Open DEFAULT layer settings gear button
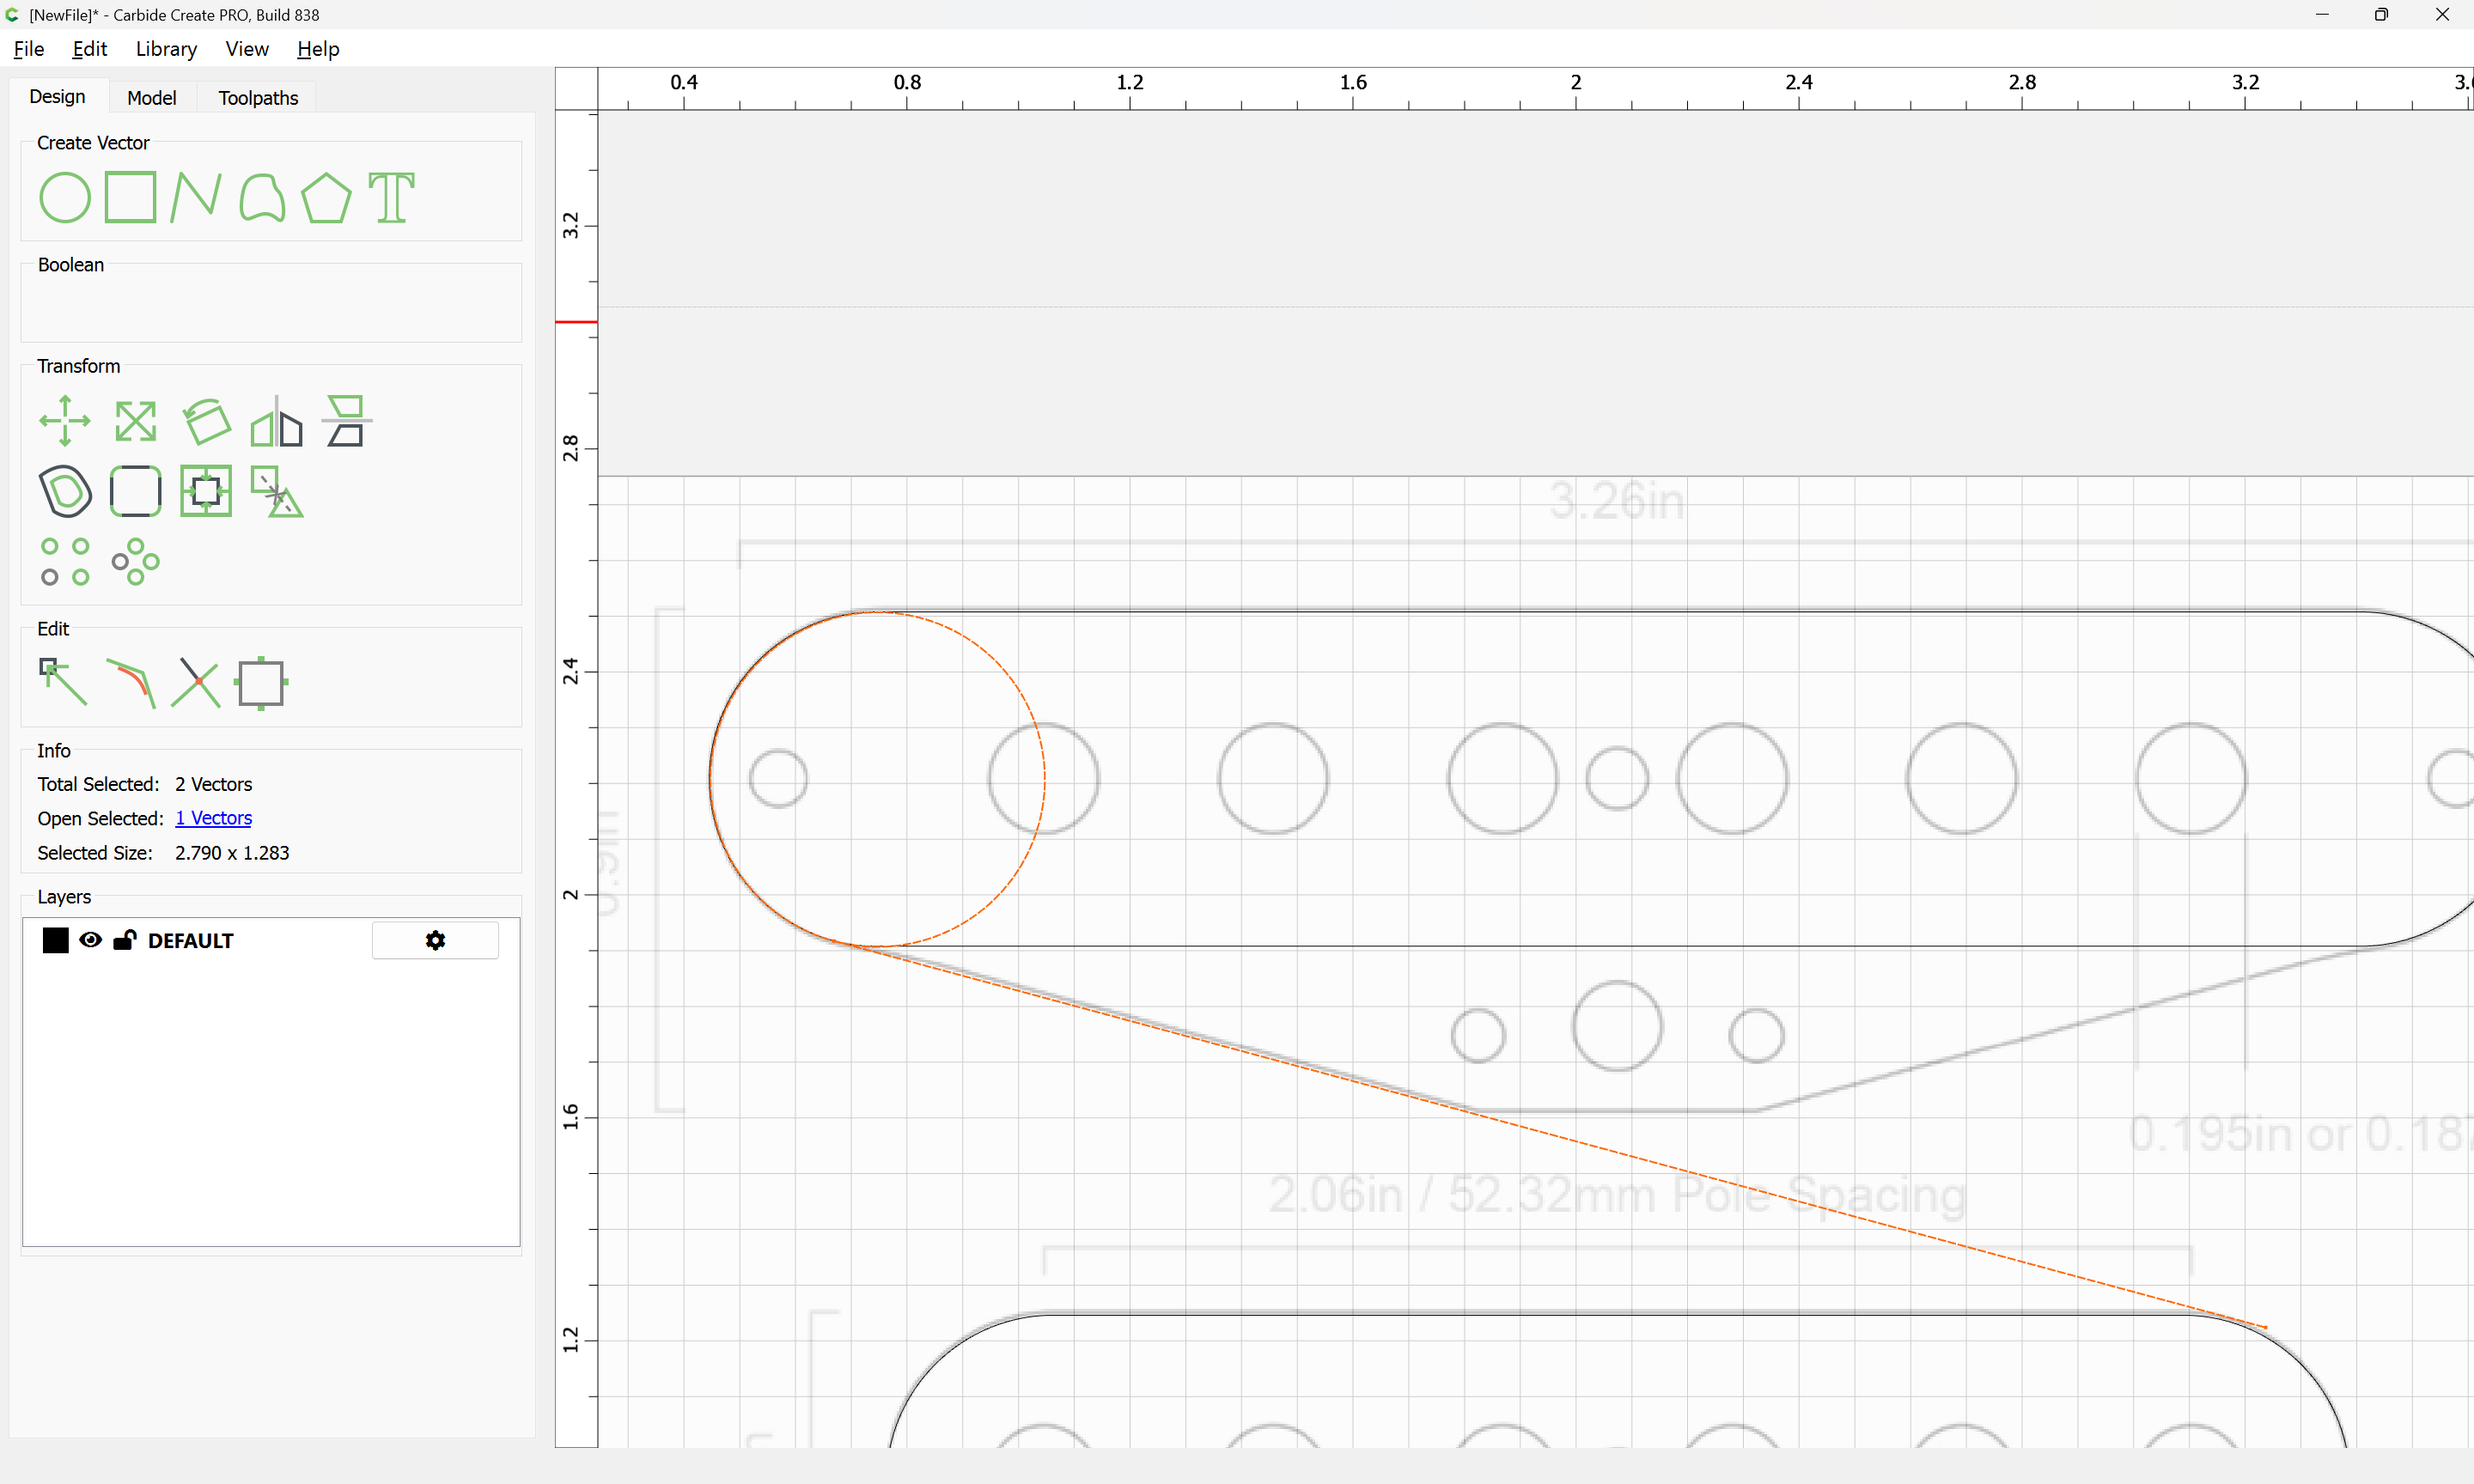The width and height of the screenshot is (2474, 1484). [x=435, y=940]
